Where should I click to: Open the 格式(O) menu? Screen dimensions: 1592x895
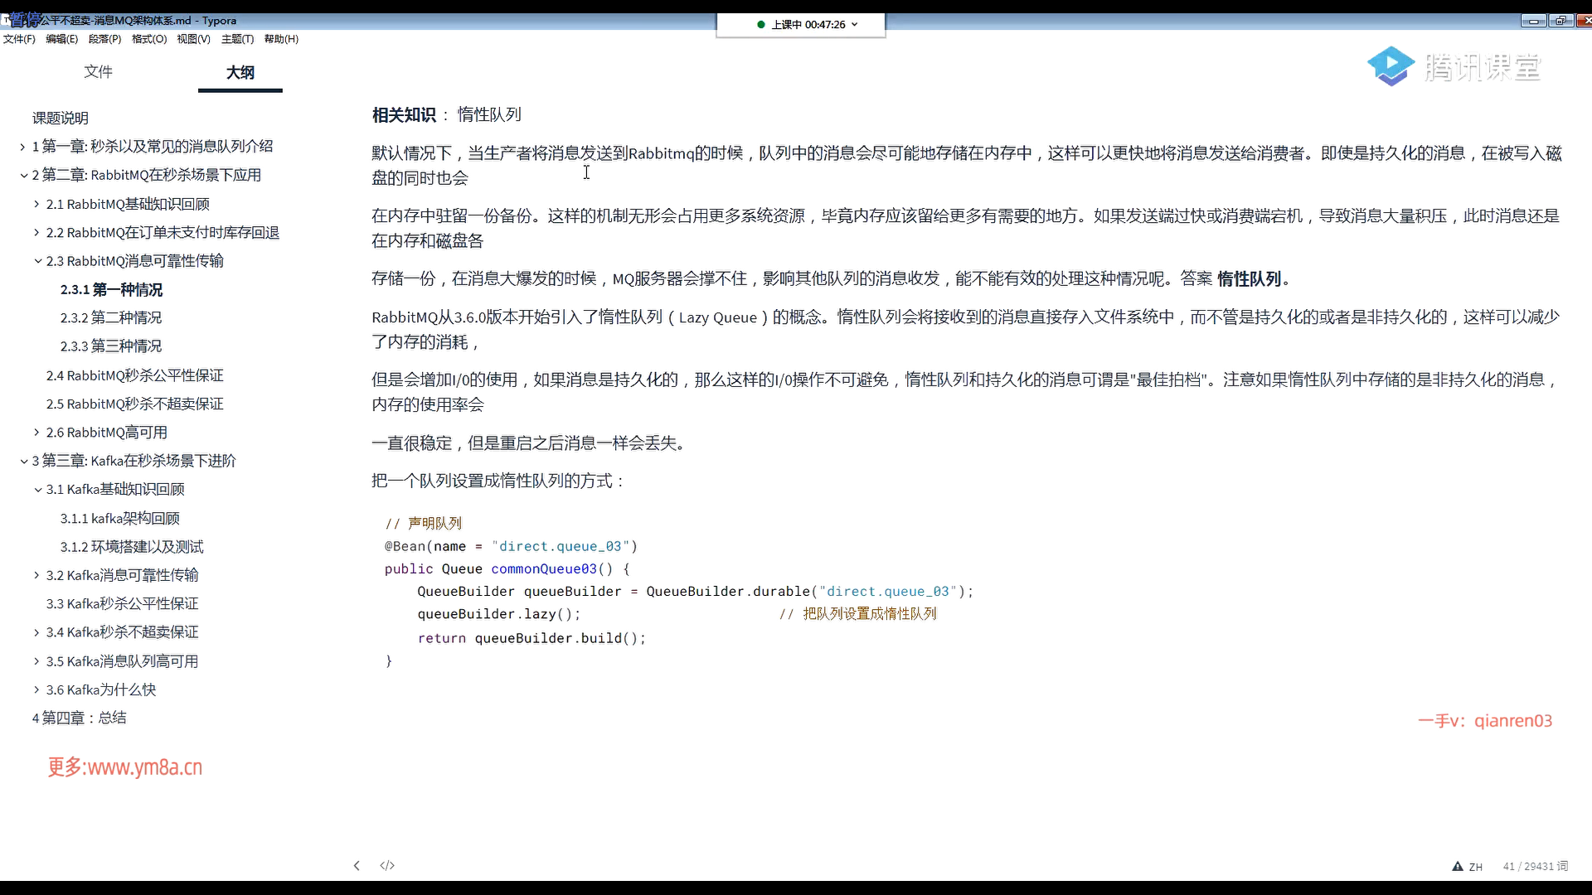149,39
